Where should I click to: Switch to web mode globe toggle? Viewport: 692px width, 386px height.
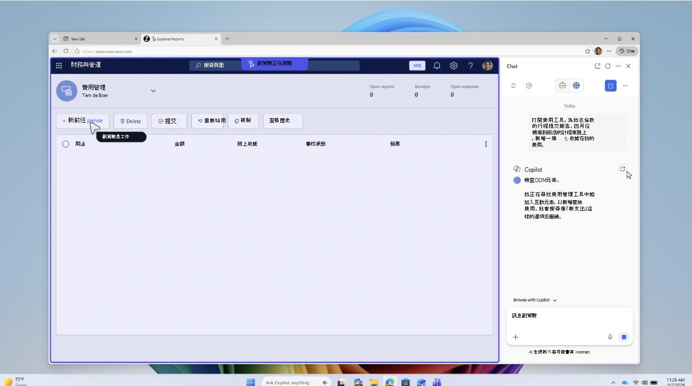pyautogui.click(x=576, y=86)
